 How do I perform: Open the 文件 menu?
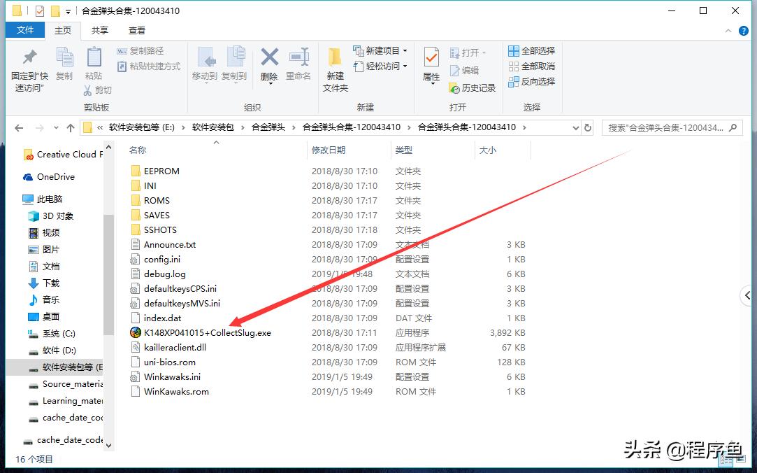[x=24, y=30]
